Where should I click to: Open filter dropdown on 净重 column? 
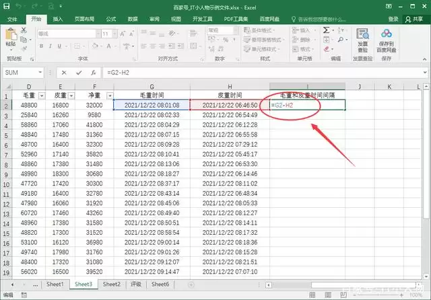pos(110,96)
